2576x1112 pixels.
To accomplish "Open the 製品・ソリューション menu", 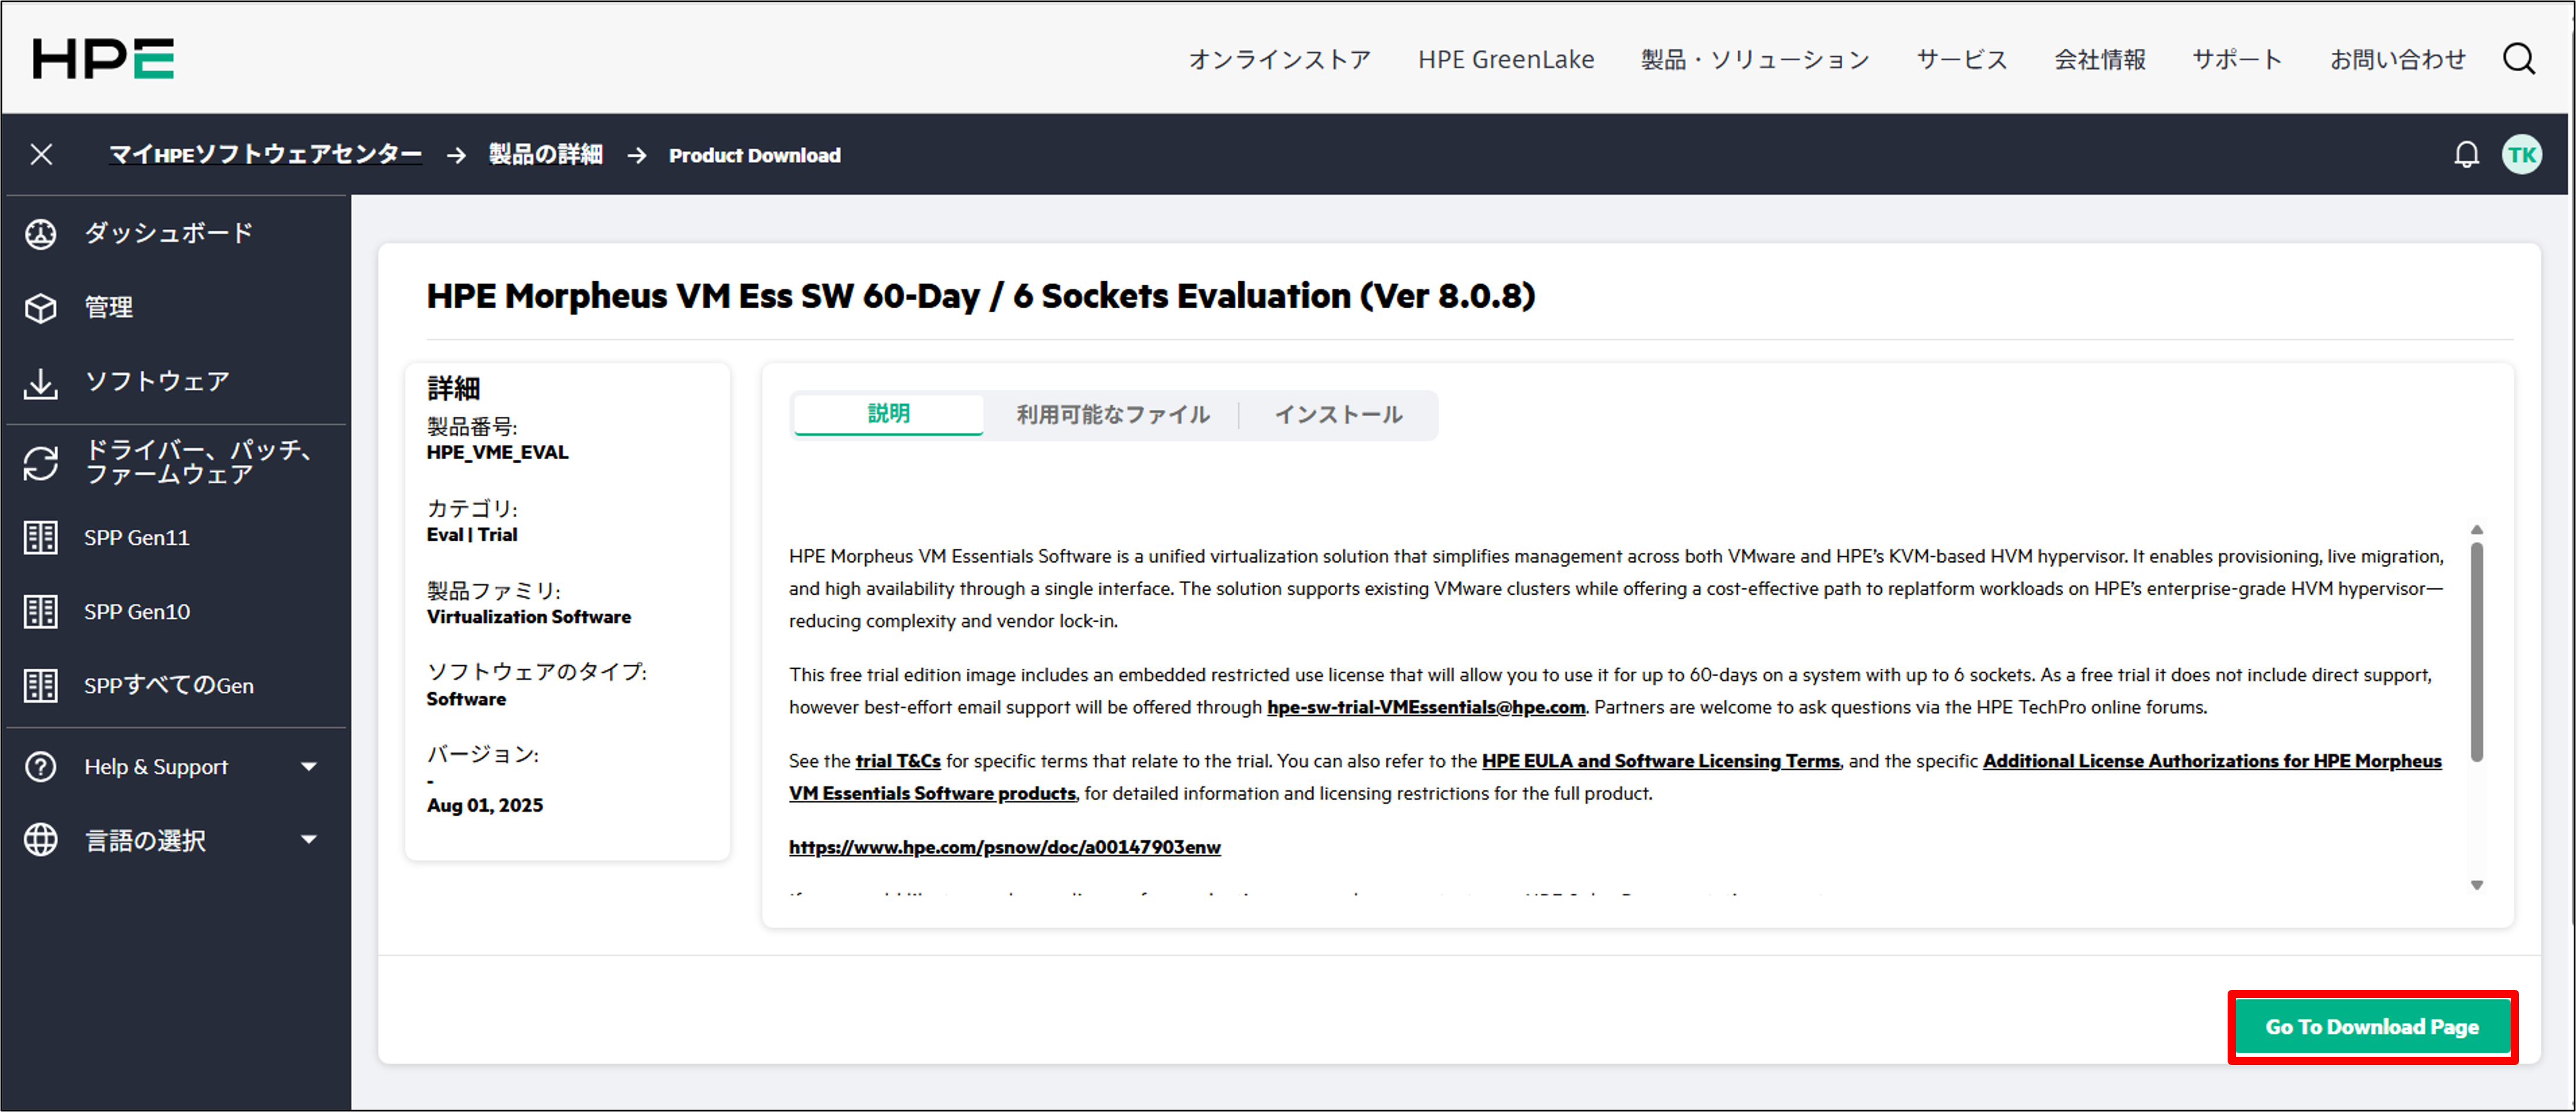I will point(1754,60).
